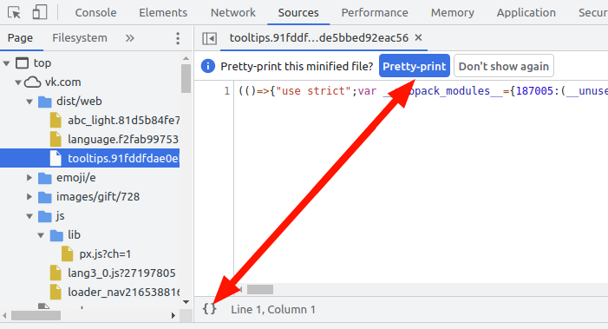Image resolution: width=608 pixels, height=329 pixels.
Task: Toggle the device toolbar icon
Action: [40, 12]
